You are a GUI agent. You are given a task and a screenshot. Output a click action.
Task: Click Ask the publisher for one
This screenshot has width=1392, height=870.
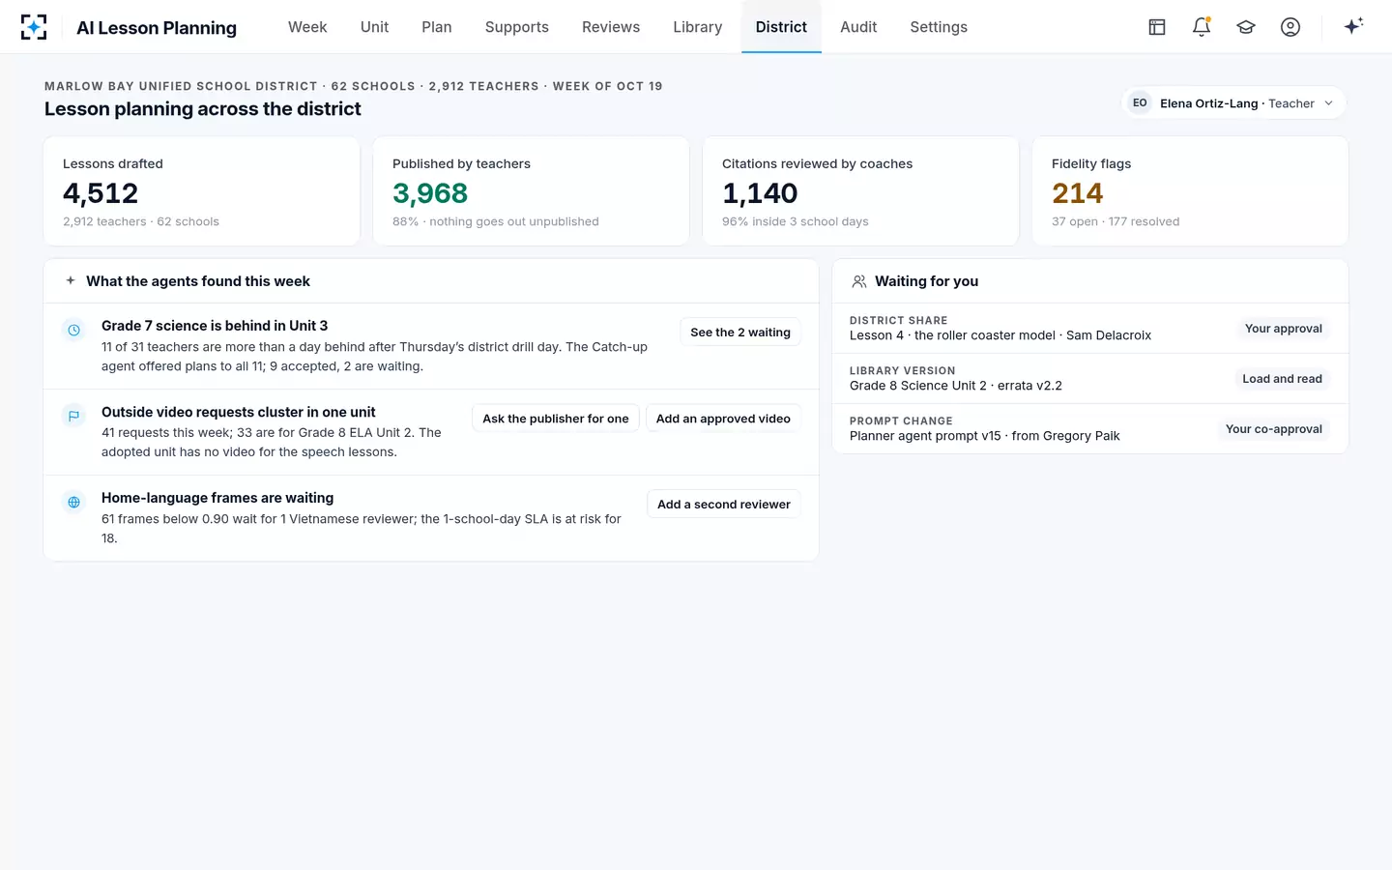point(556,419)
